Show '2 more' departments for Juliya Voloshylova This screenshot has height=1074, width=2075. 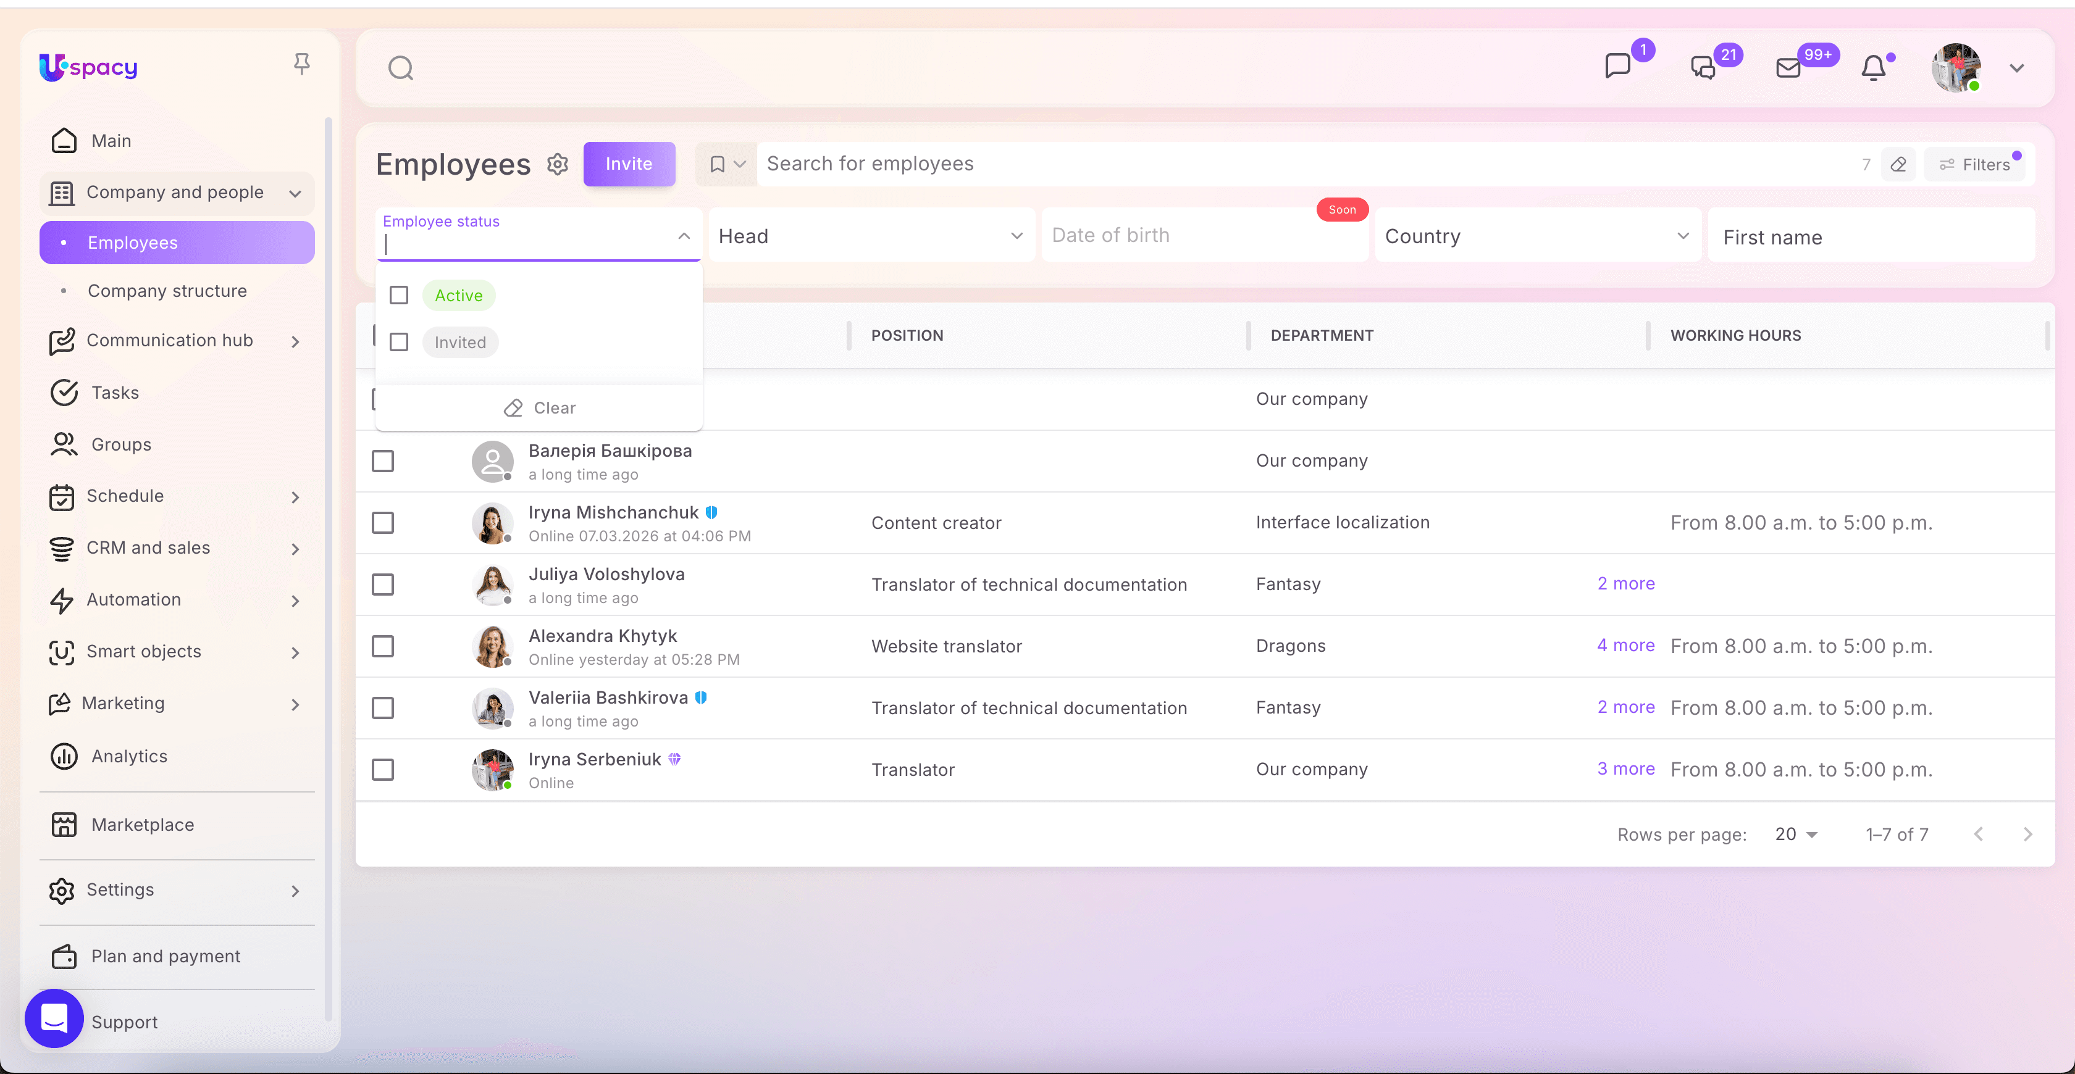1625,584
